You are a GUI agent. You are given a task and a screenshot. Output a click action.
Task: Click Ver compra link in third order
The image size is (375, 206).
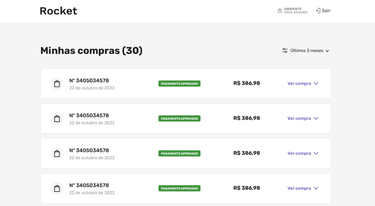coord(299,153)
